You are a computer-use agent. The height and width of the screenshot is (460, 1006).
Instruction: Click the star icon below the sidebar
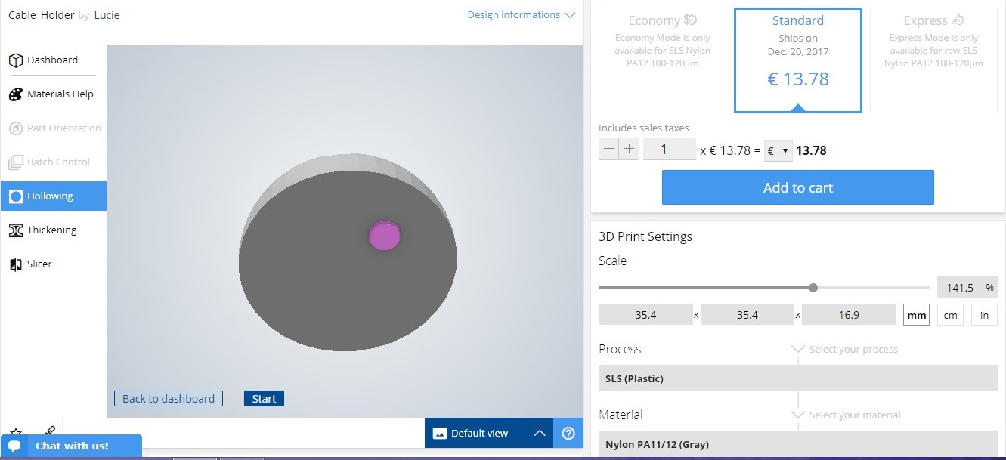click(x=16, y=431)
